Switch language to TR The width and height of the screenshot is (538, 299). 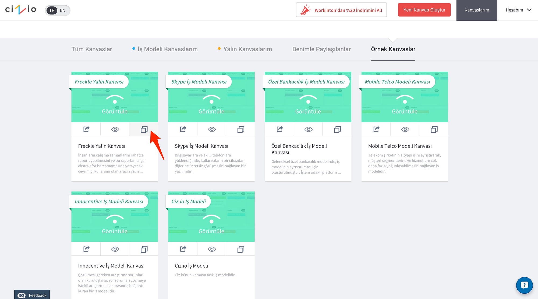52,10
